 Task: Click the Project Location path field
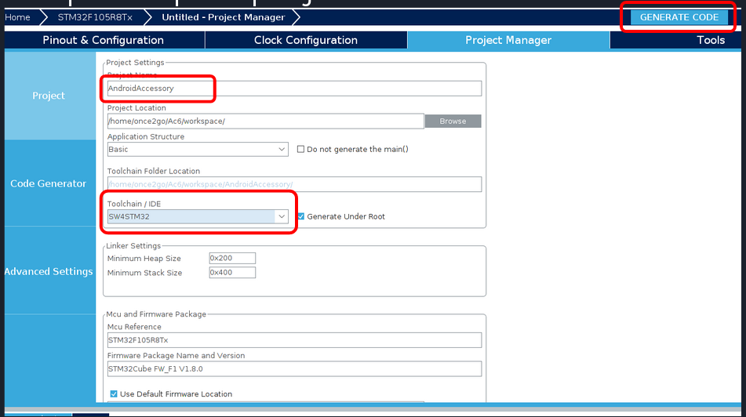coord(265,121)
